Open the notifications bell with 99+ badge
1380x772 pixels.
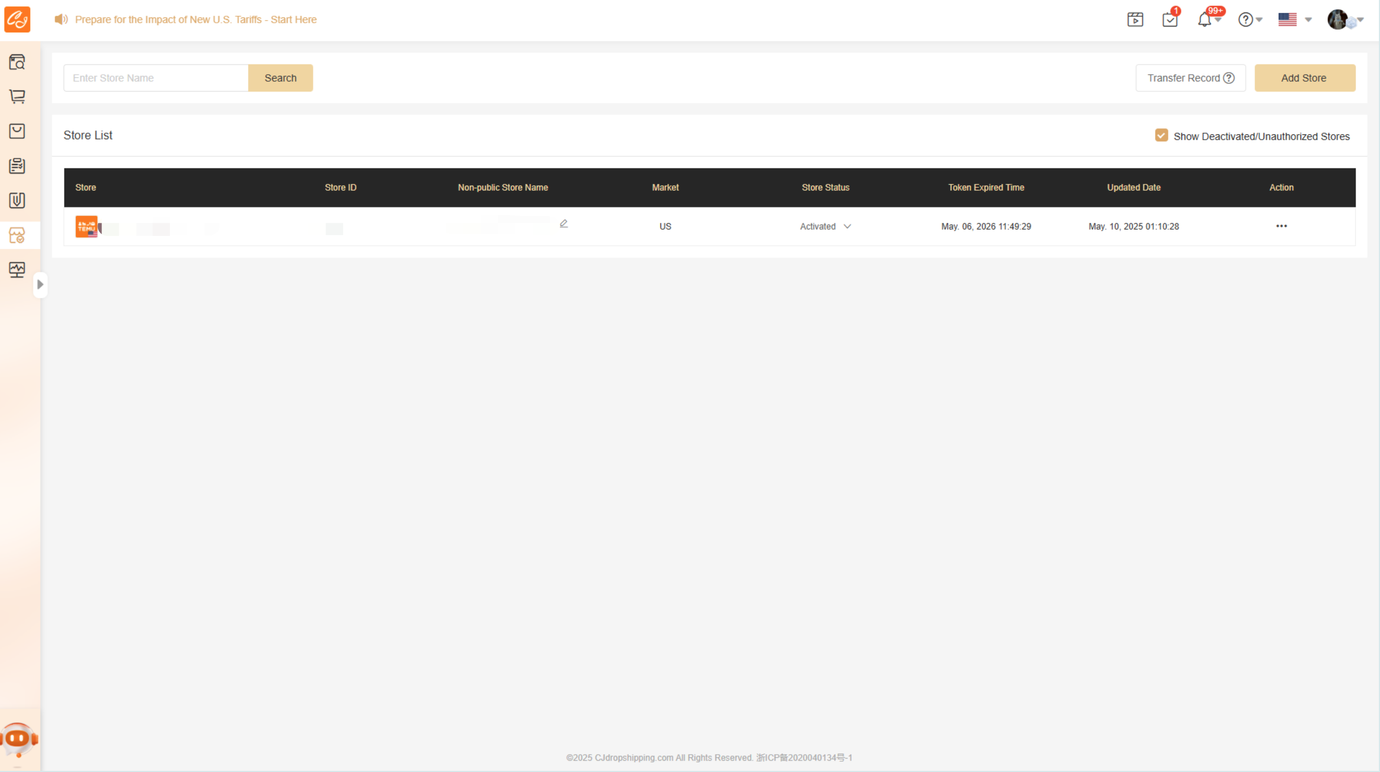(x=1204, y=19)
